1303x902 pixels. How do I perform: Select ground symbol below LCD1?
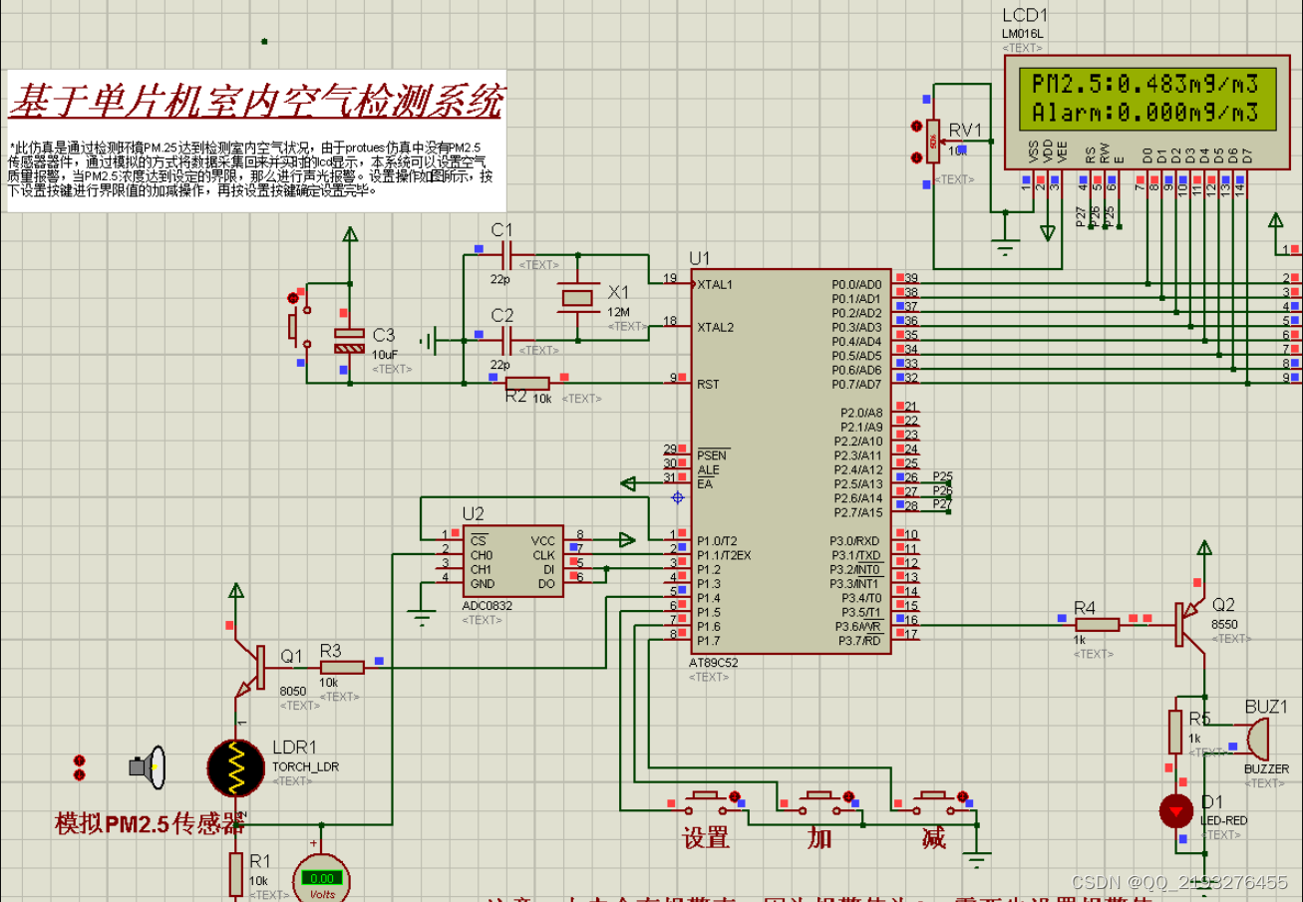pos(1005,245)
